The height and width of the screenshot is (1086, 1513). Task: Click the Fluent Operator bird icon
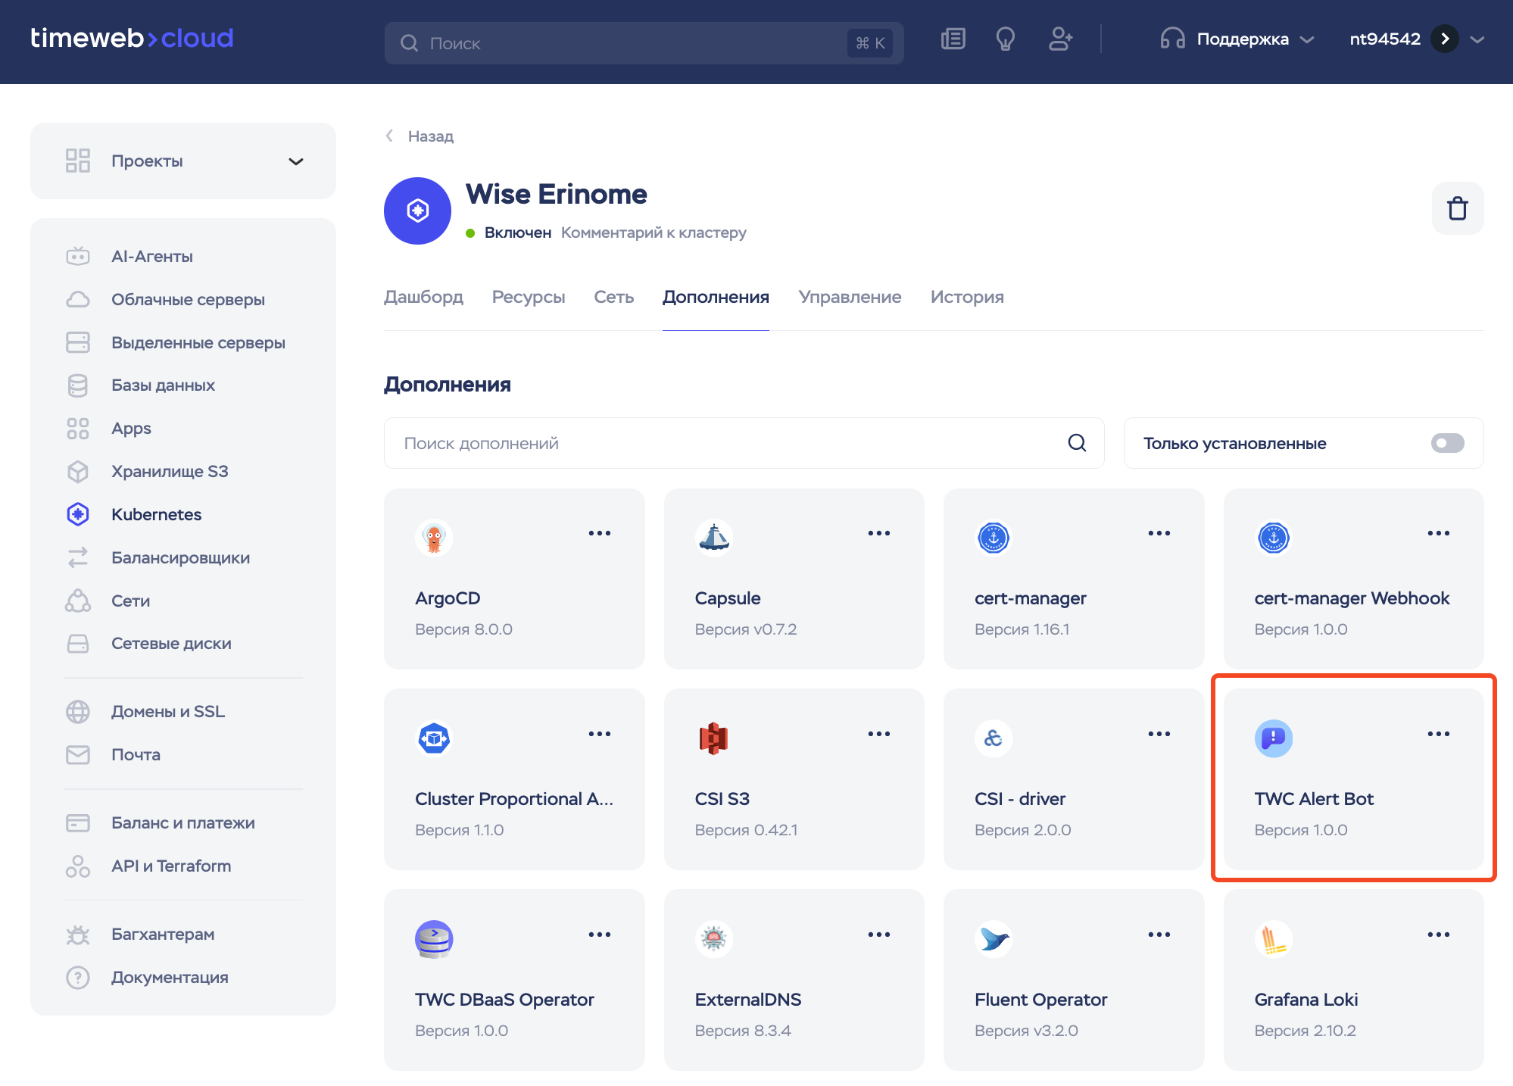click(x=994, y=939)
